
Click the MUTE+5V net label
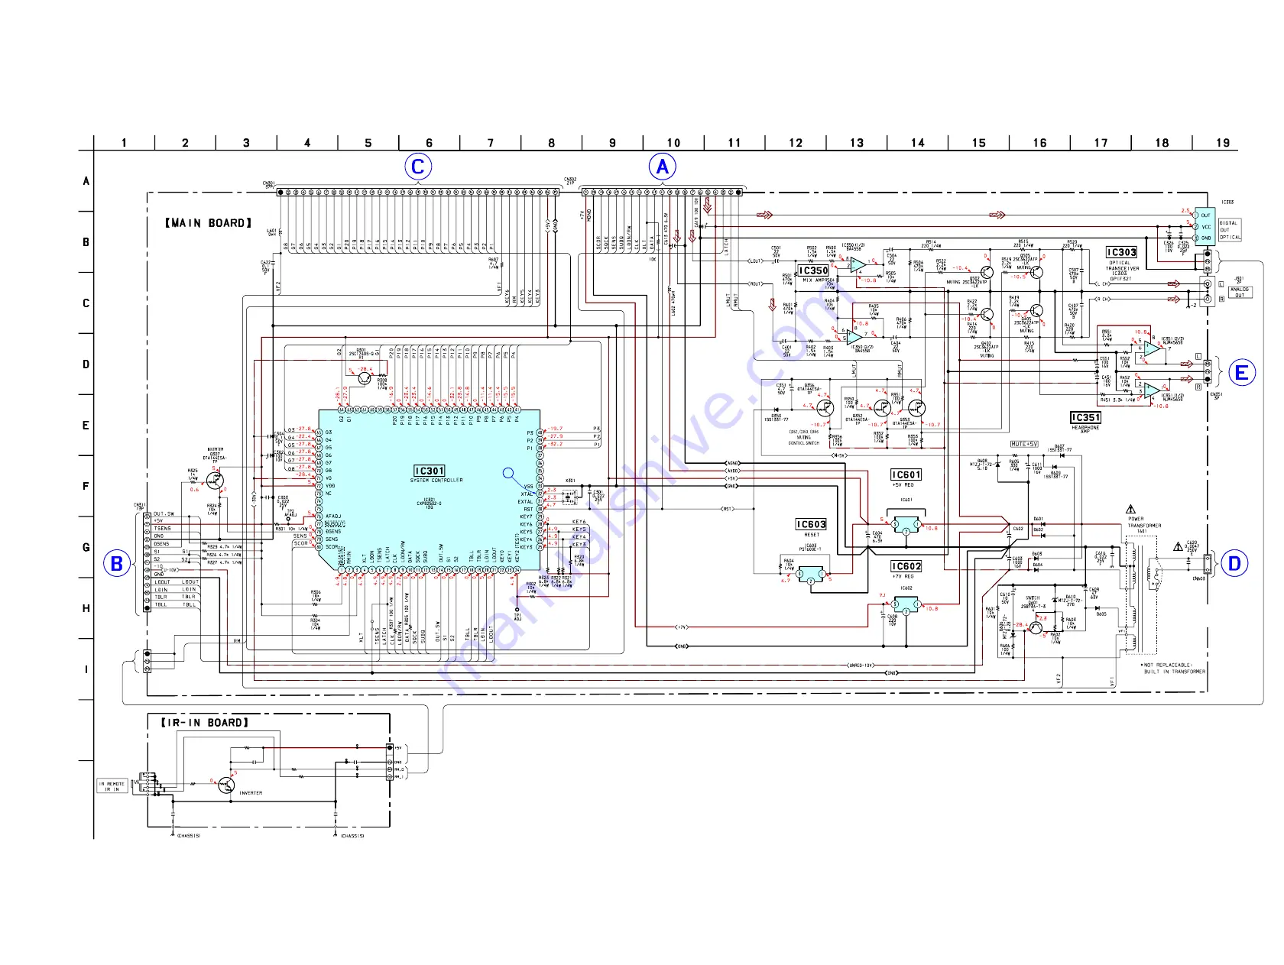1025,444
